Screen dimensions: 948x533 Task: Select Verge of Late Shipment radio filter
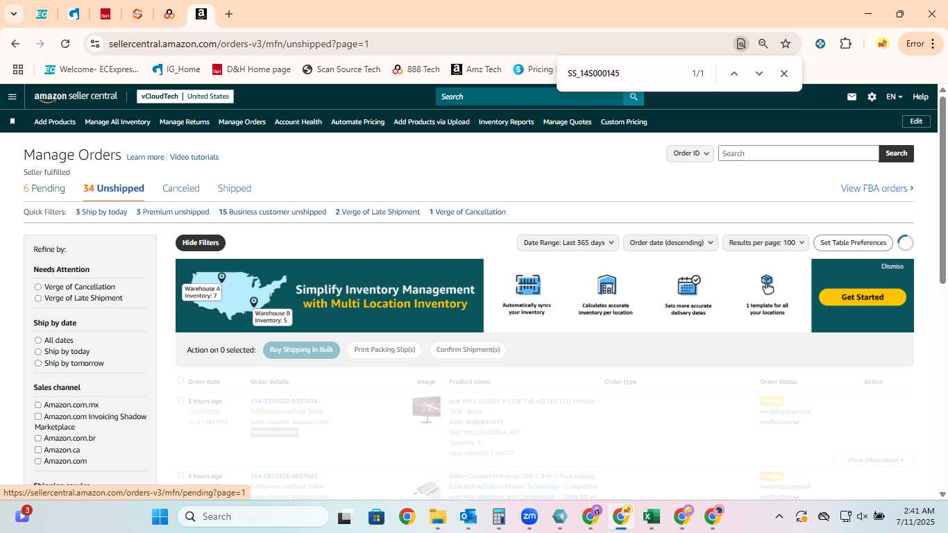(x=38, y=298)
